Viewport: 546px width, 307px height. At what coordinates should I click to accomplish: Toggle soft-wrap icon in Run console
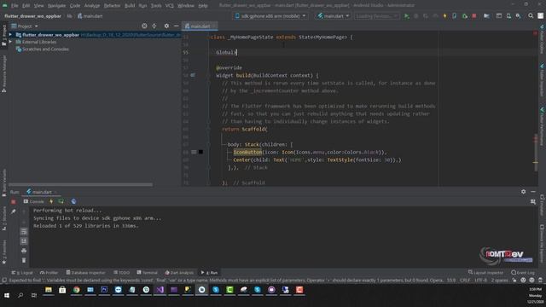click(24, 231)
